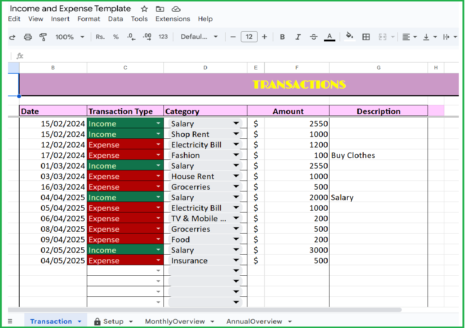
Task: Switch to the MonthlyOverview sheet tab
Action: 175,321
